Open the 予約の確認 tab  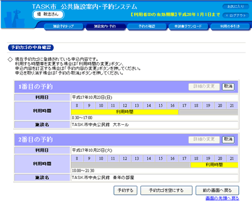tap(147, 26)
